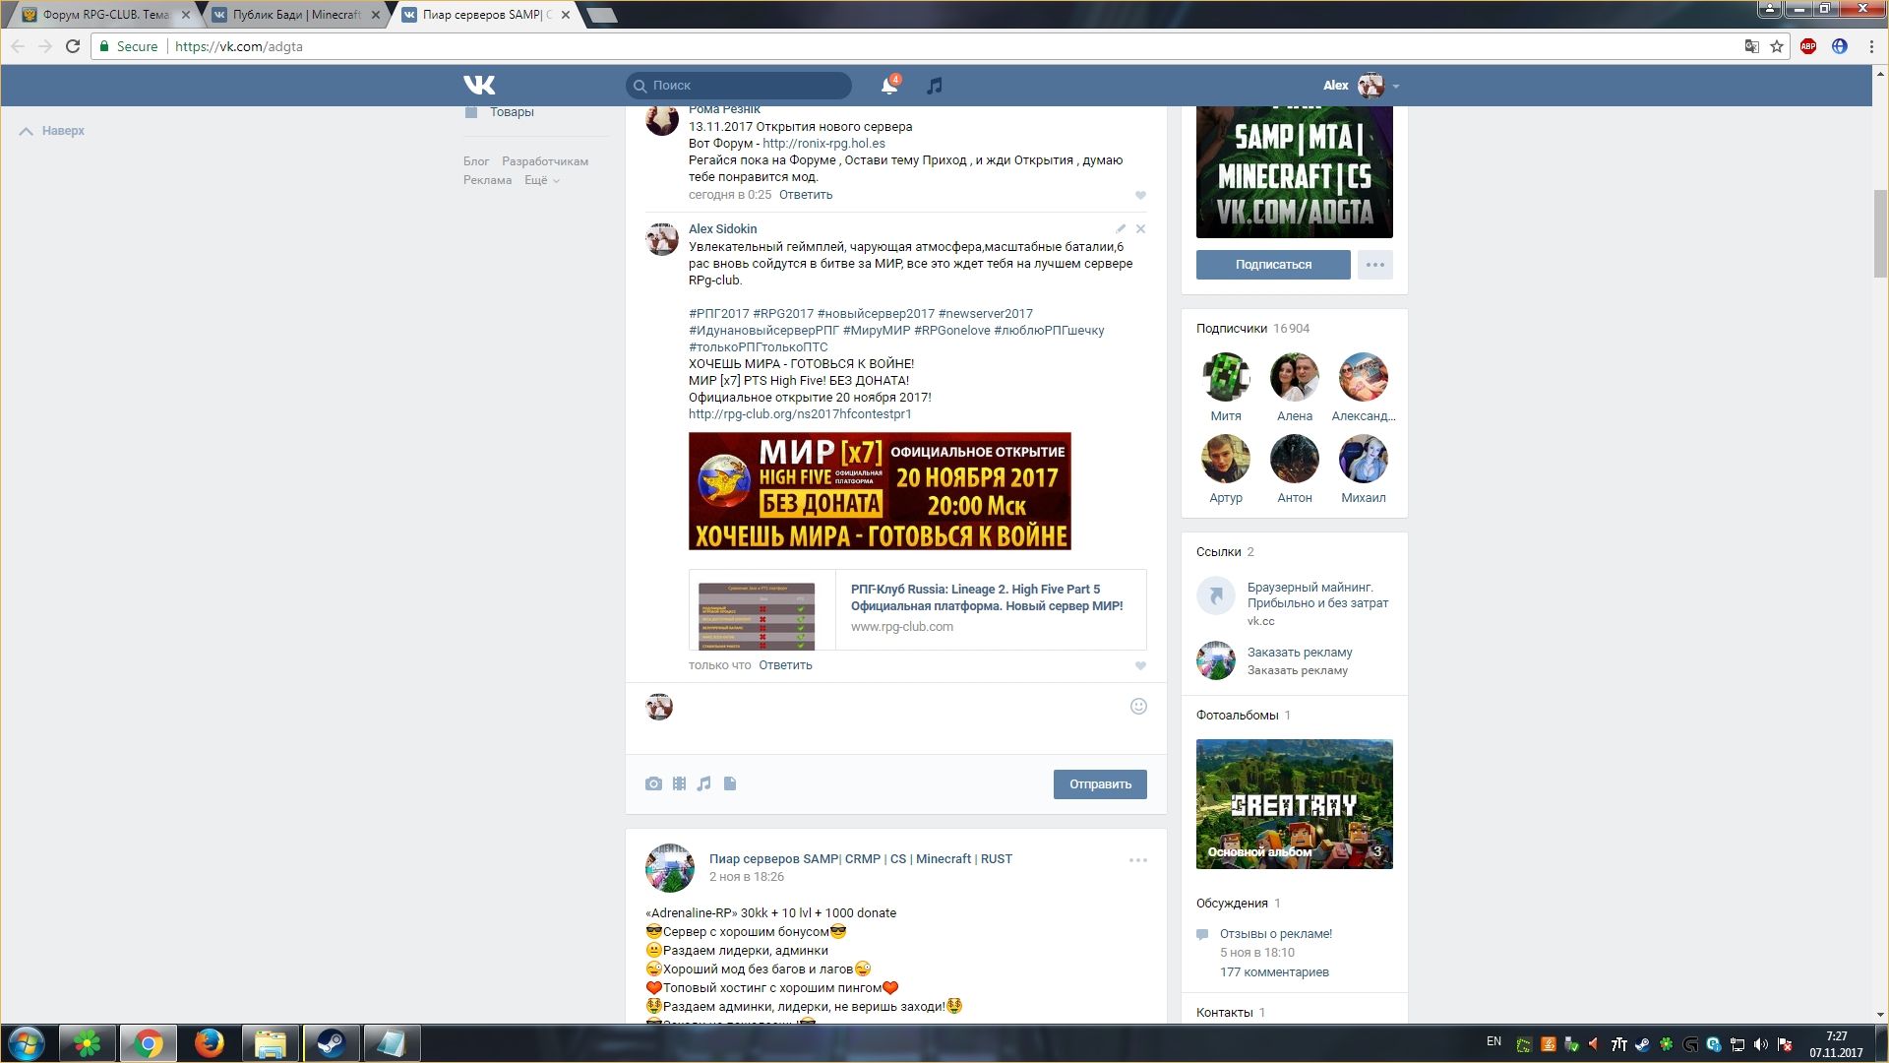Open VK notifications bell icon
1889x1063 pixels.
888,86
